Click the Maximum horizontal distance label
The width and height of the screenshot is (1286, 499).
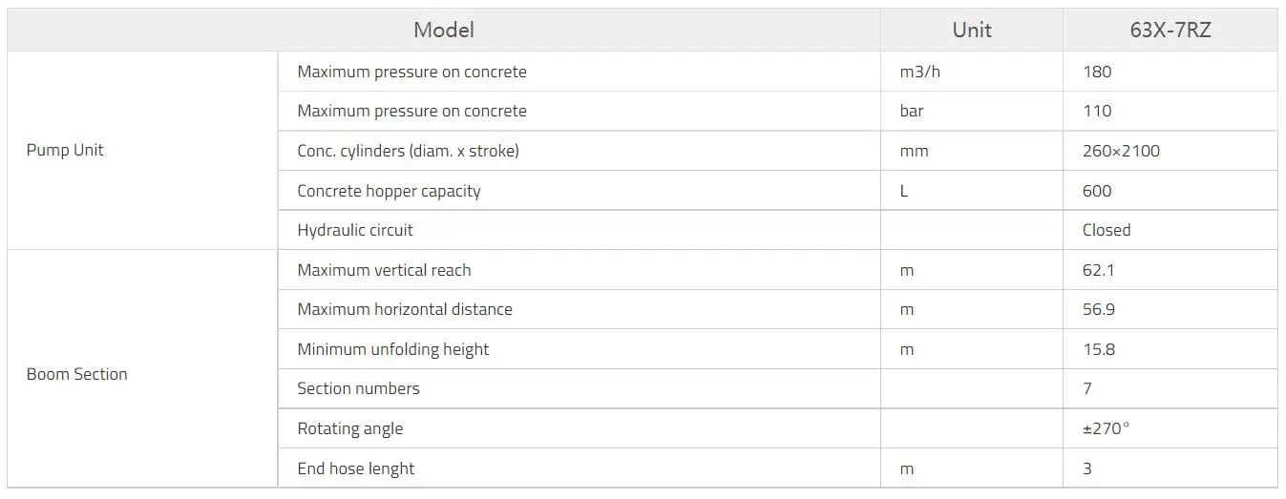pyautogui.click(x=405, y=309)
